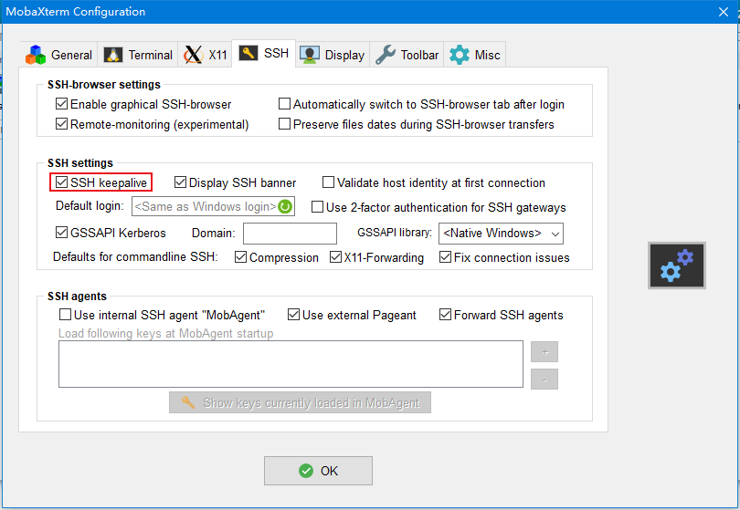The image size is (740, 510).
Task: Enable Use internal SSH agent MobAgent
Action: (65, 315)
